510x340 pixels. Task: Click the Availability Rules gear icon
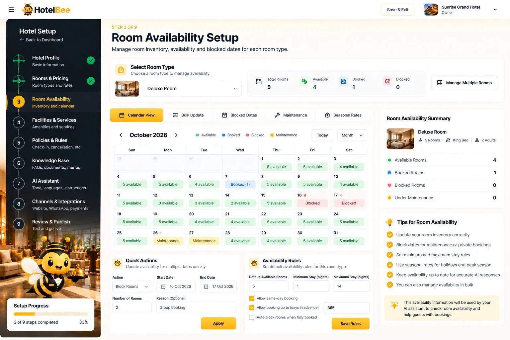click(254, 263)
